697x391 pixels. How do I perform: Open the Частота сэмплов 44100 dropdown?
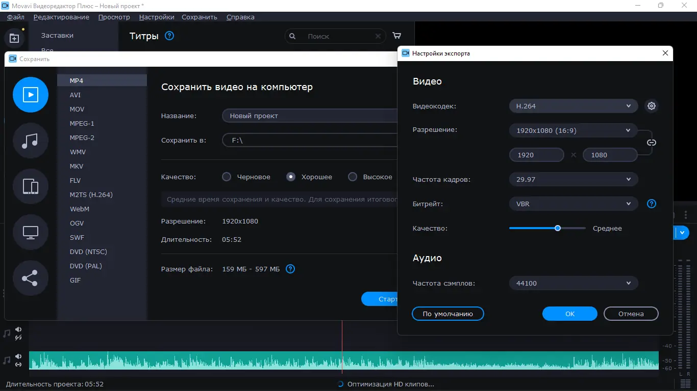click(x=574, y=283)
